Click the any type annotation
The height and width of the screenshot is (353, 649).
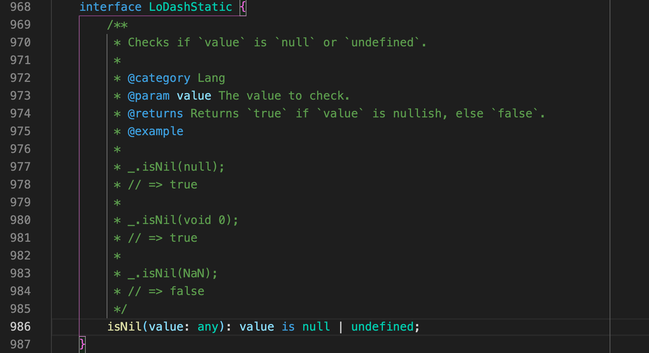[208, 327]
